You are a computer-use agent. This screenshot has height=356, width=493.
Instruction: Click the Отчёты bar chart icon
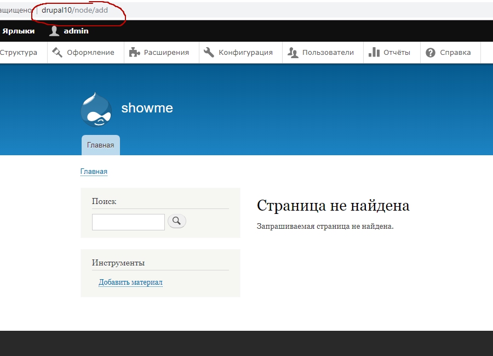(x=374, y=52)
